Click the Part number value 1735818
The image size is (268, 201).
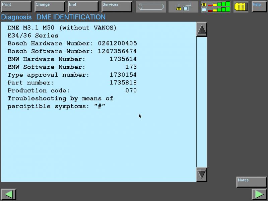[123, 83]
